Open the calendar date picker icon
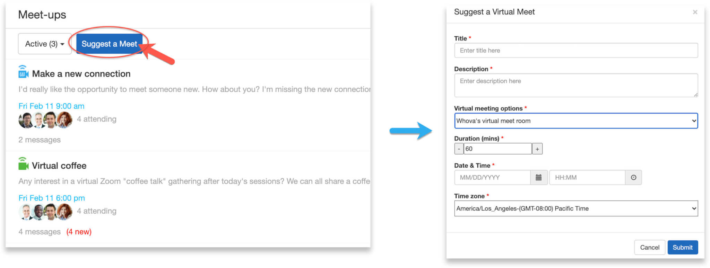Viewport: 710px width, 268px height. [x=538, y=178]
